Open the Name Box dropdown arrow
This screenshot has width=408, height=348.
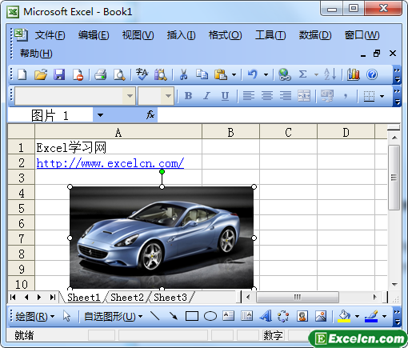point(100,115)
